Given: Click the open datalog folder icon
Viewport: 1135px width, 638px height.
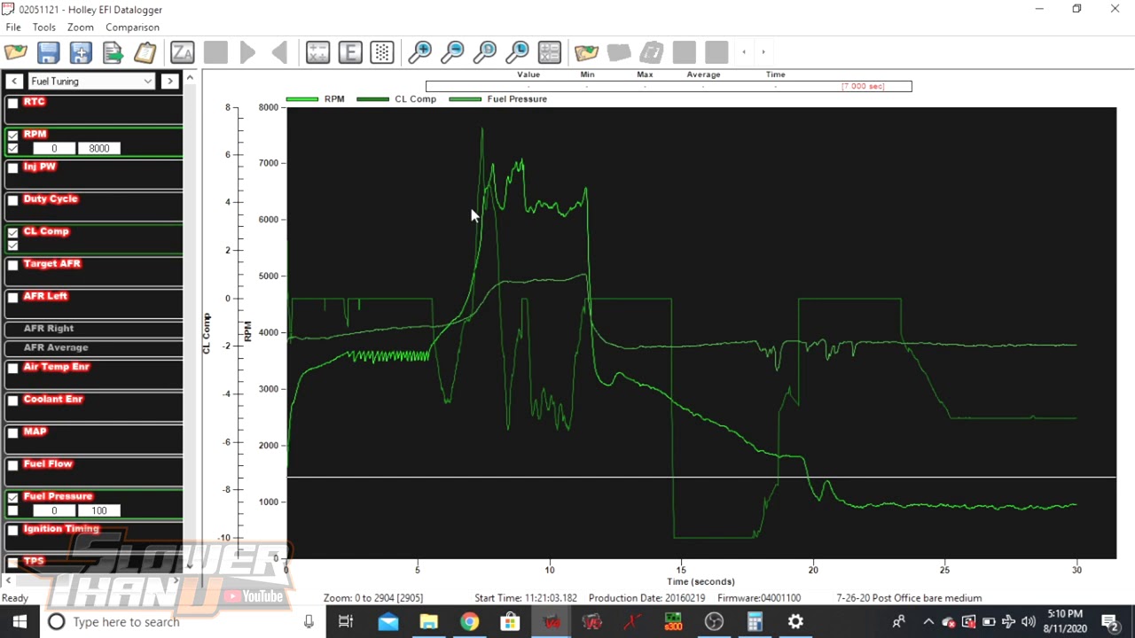Looking at the screenshot, I should 16,53.
